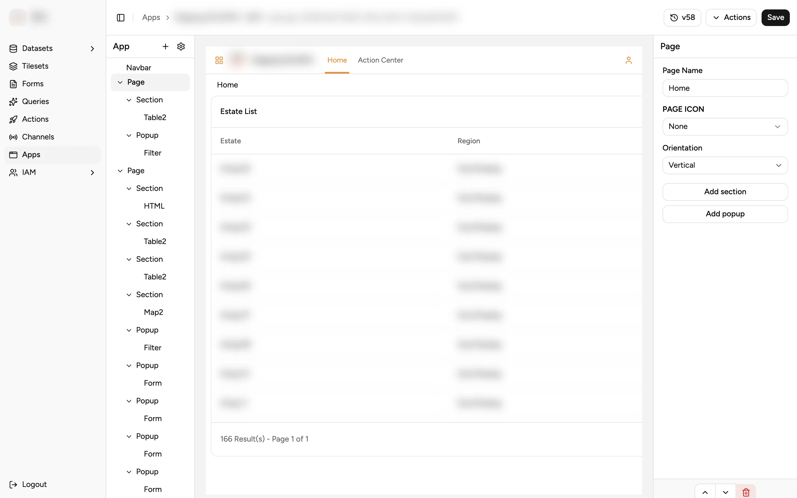Delete the page with the red trash icon
Image resolution: width=797 pixels, height=498 pixels.
tap(746, 492)
